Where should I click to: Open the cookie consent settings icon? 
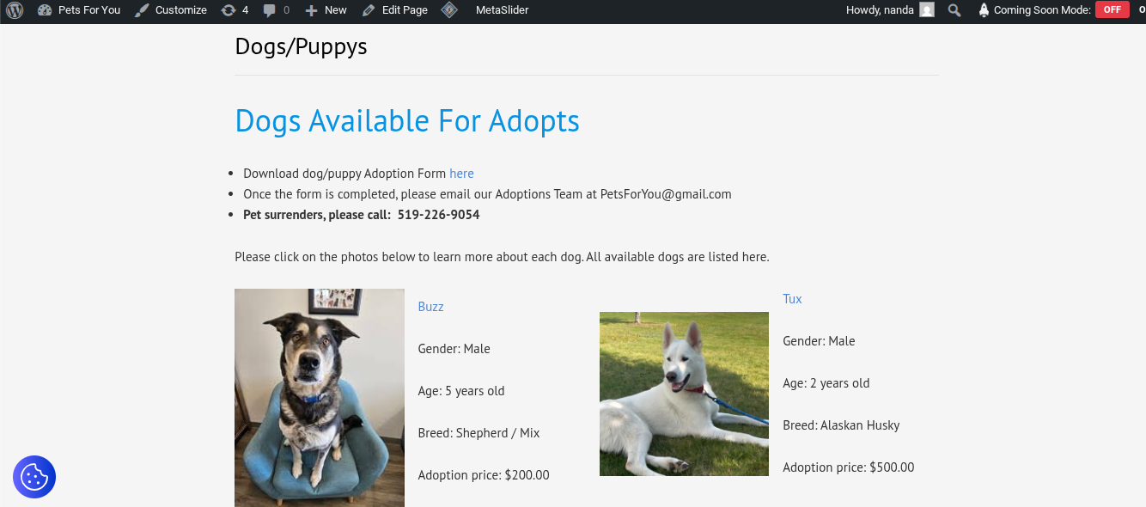[34, 477]
